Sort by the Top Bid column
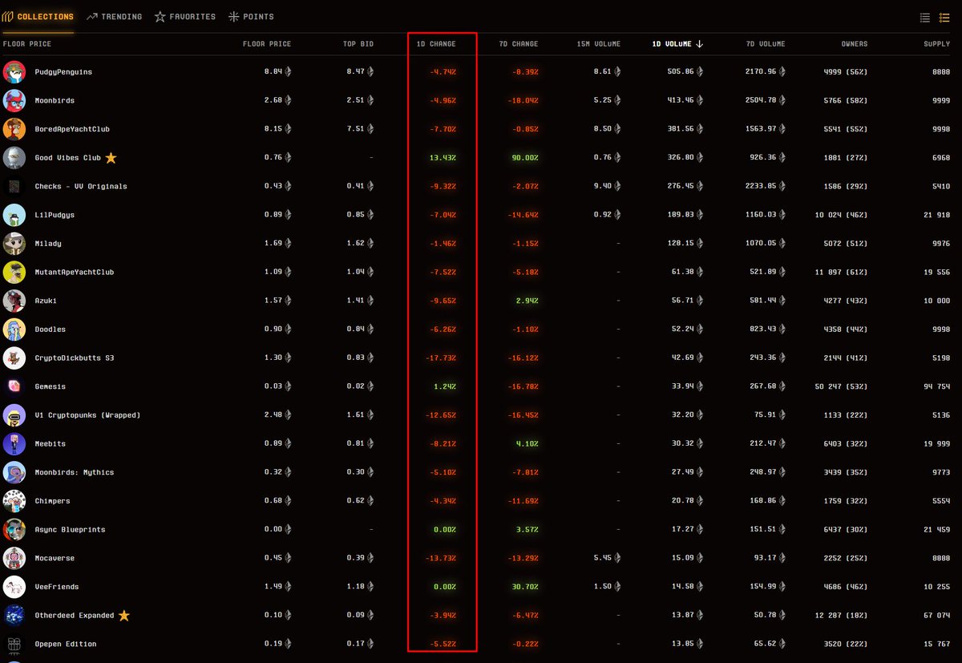962x663 pixels. (358, 44)
